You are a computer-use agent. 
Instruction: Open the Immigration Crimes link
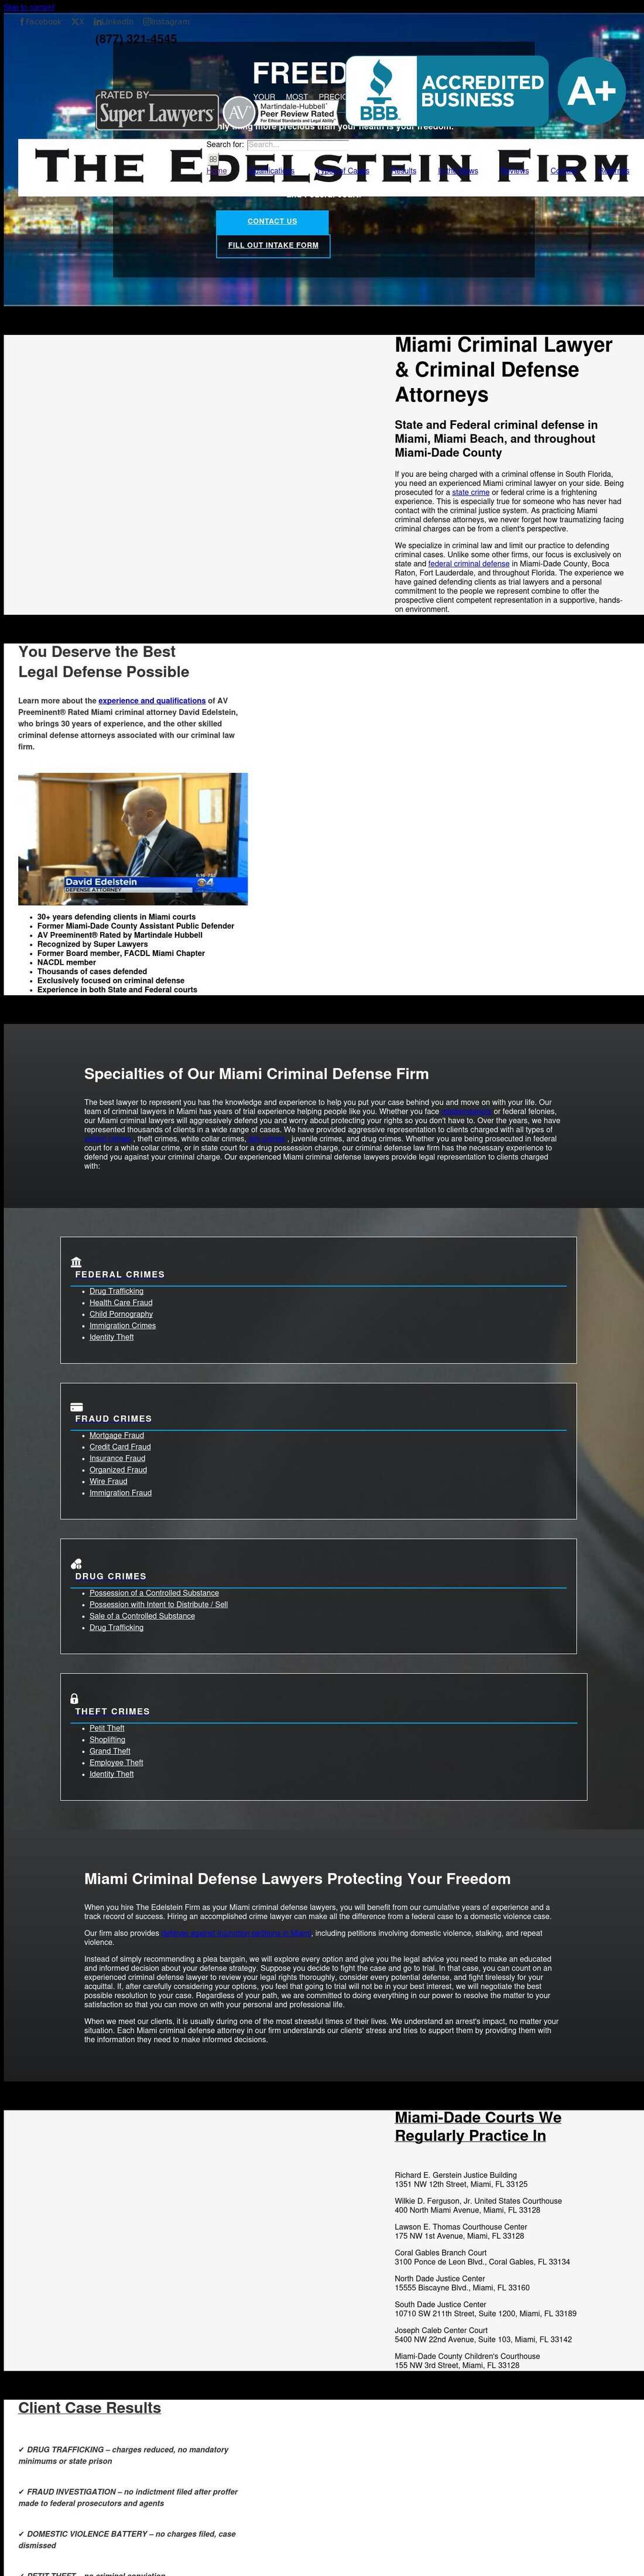[122, 1326]
